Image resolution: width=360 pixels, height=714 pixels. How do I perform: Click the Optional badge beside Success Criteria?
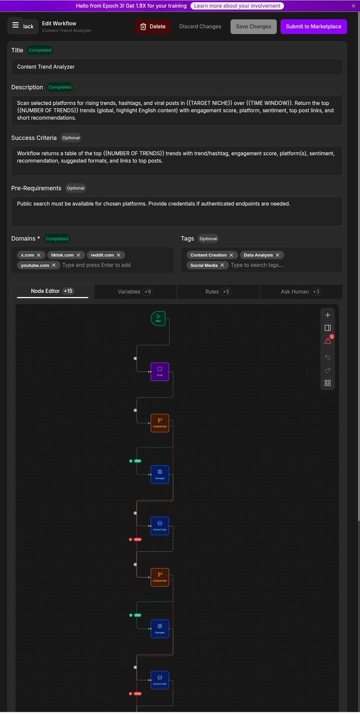point(71,137)
